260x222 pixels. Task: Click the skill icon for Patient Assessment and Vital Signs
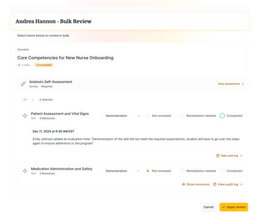[25, 116]
